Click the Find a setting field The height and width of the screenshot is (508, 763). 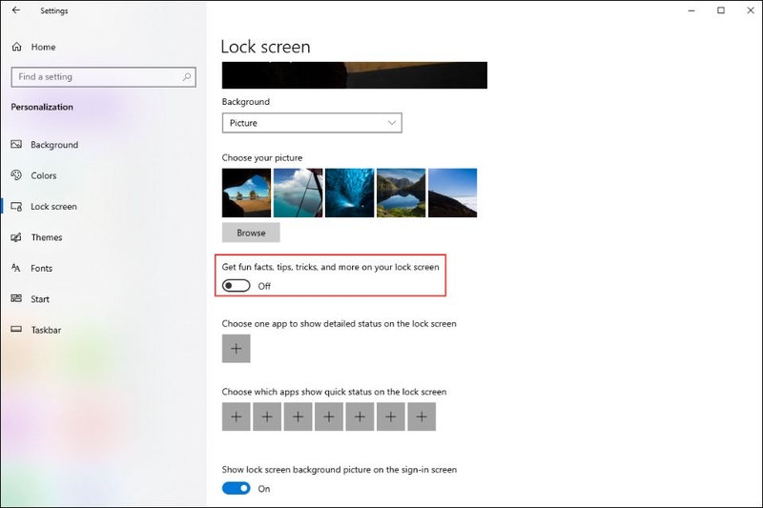coord(104,77)
